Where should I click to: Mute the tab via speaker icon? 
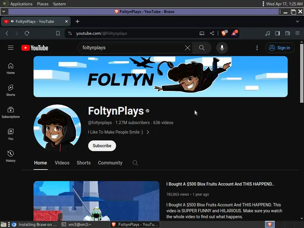[x=12, y=21]
